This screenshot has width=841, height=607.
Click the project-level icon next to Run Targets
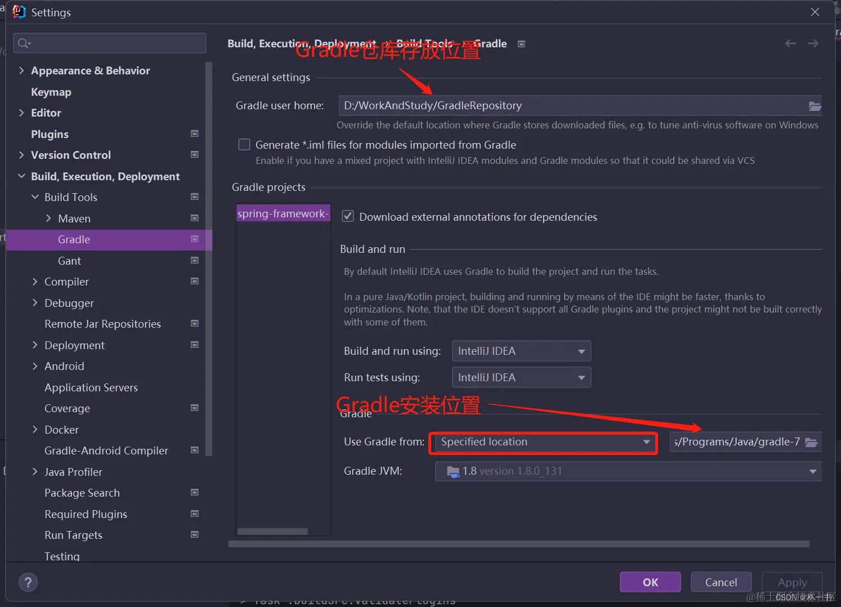195,534
